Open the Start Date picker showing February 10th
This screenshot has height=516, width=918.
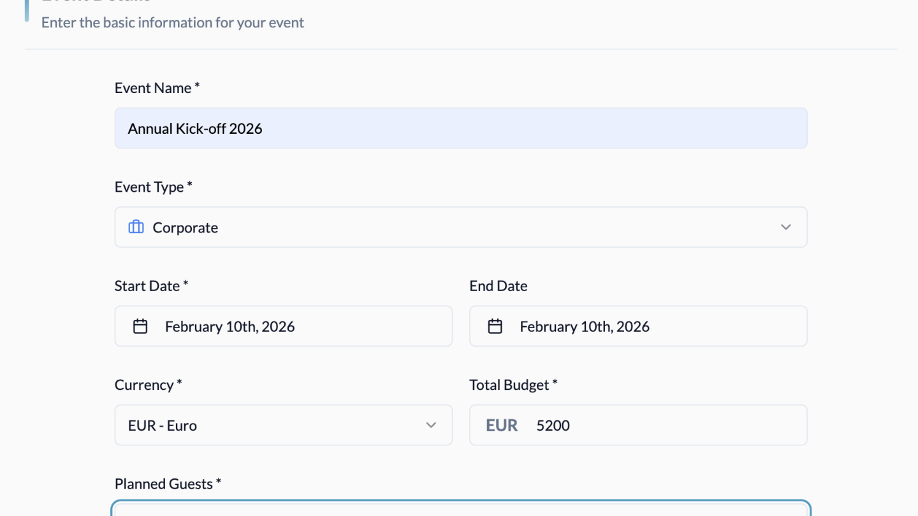pos(283,326)
